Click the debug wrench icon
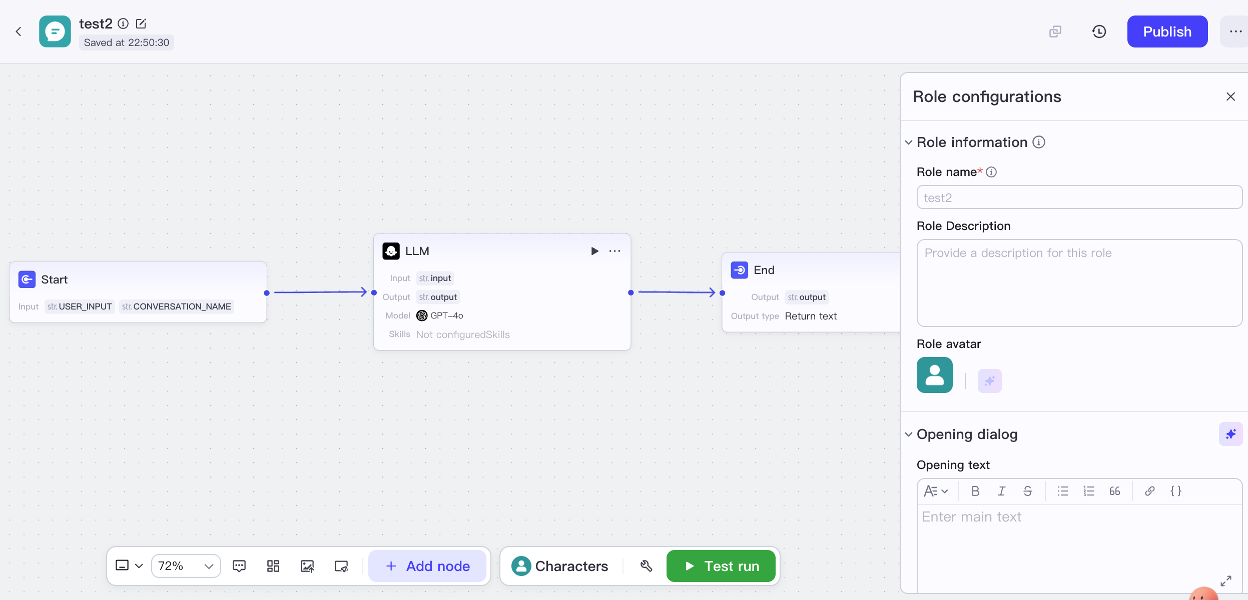 pyautogui.click(x=646, y=566)
